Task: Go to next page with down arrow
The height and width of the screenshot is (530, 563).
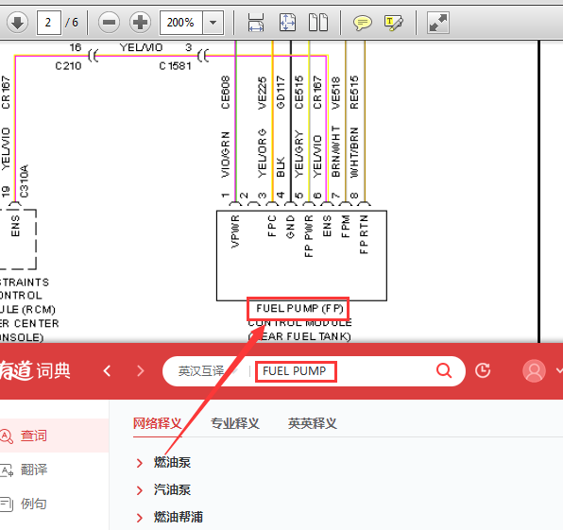Action: click(17, 23)
